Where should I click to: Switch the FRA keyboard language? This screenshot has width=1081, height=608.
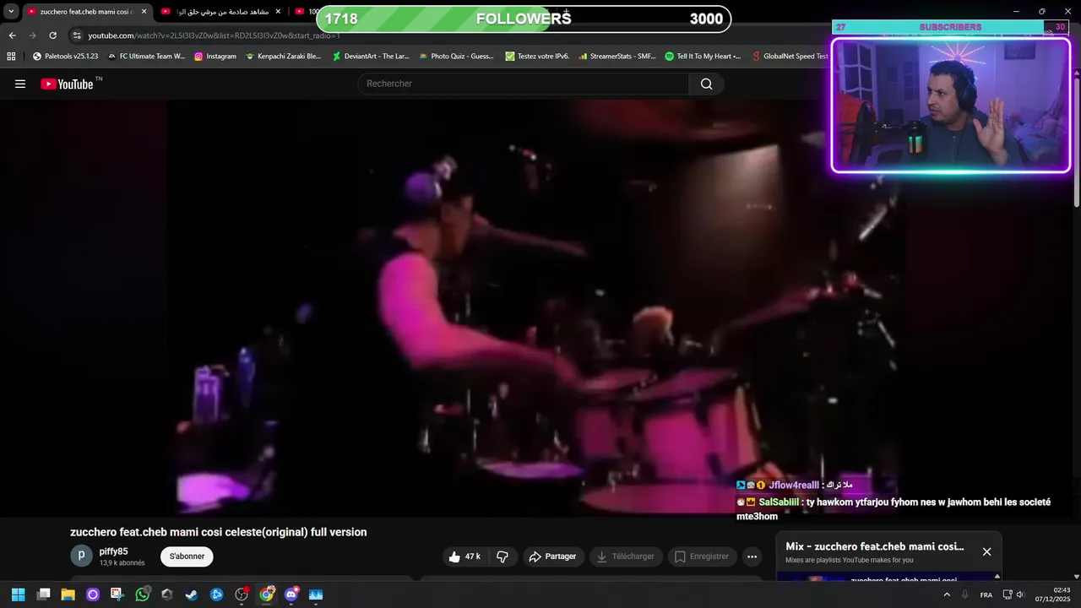click(x=986, y=594)
